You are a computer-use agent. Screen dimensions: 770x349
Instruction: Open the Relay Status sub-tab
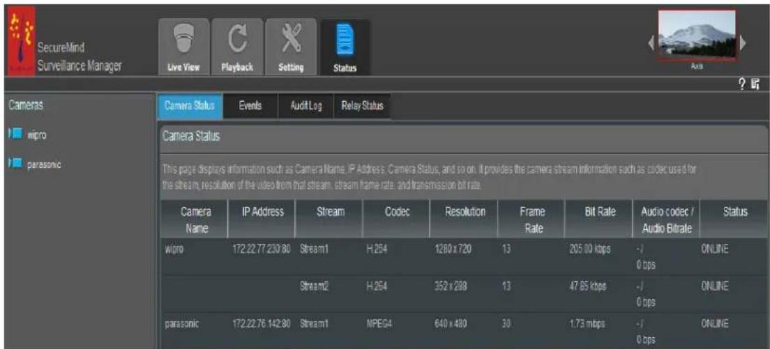pyautogui.click(x=362, y=105)
